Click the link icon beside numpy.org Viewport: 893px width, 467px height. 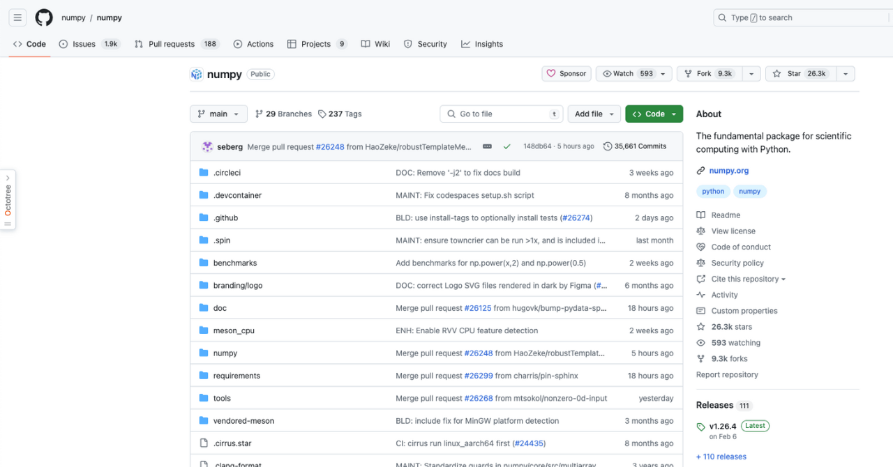point(701,171)
